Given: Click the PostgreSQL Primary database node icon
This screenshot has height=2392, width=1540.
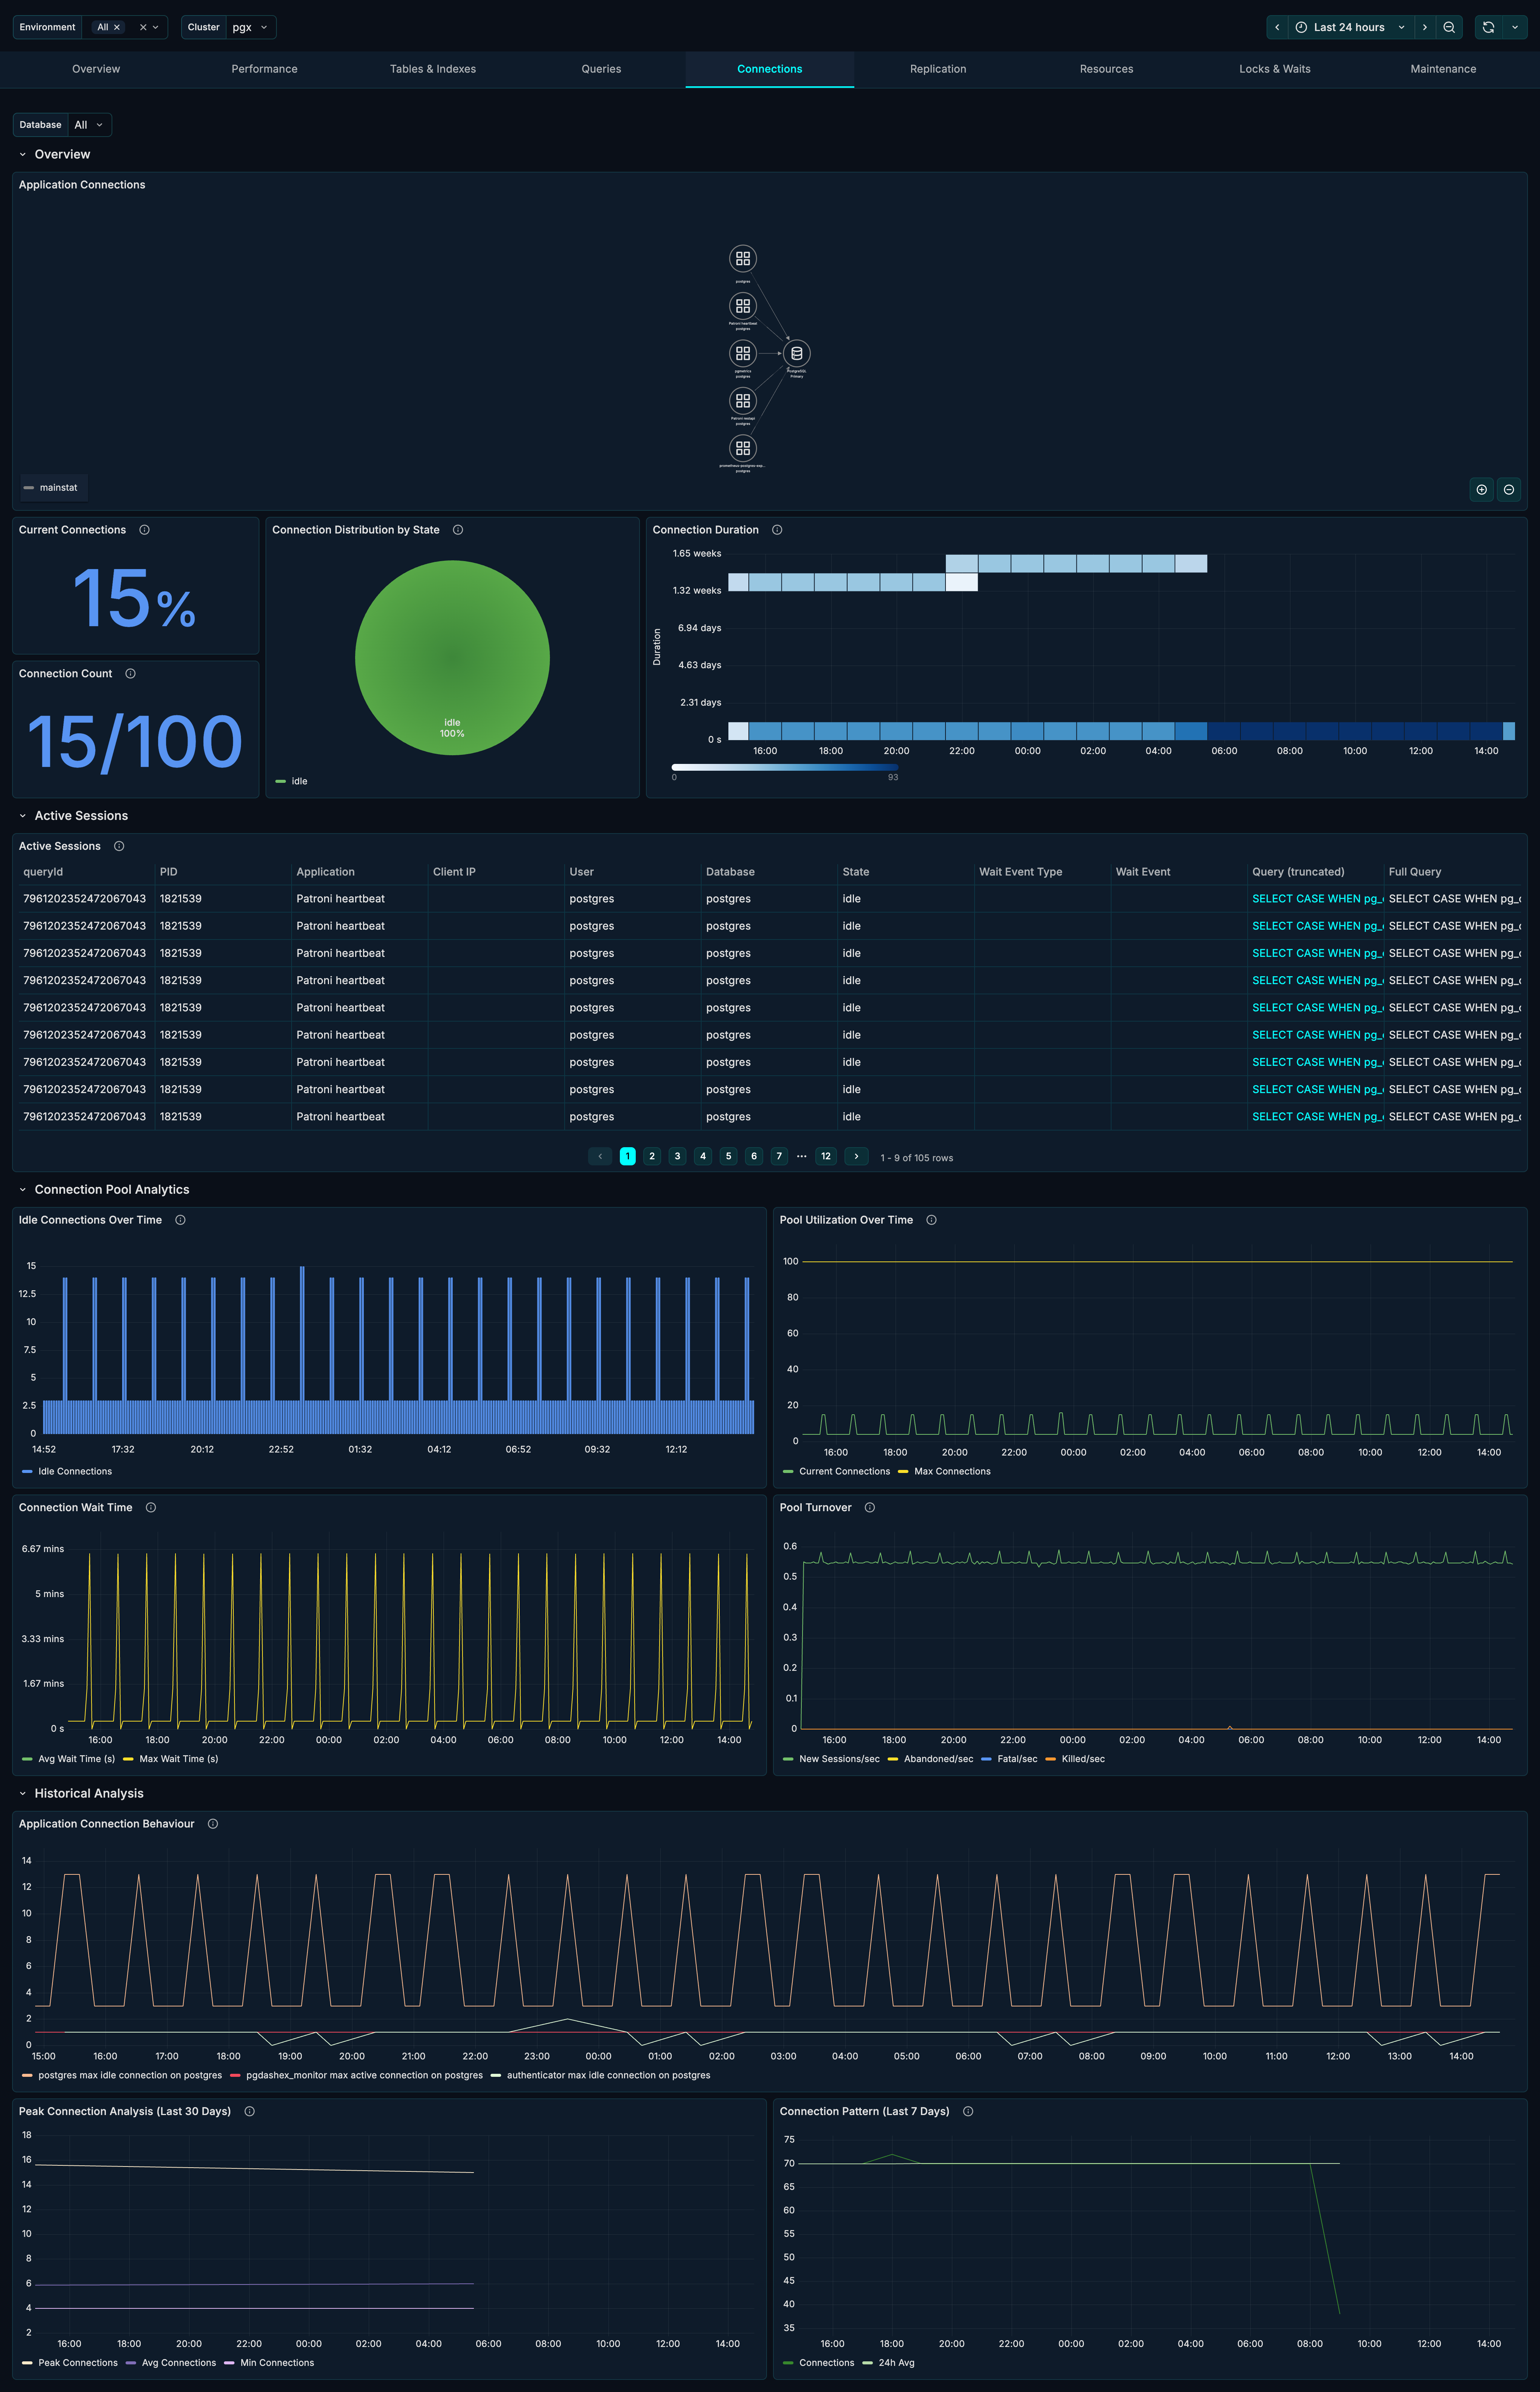Looking at the screenshot, I should (796, 353).
